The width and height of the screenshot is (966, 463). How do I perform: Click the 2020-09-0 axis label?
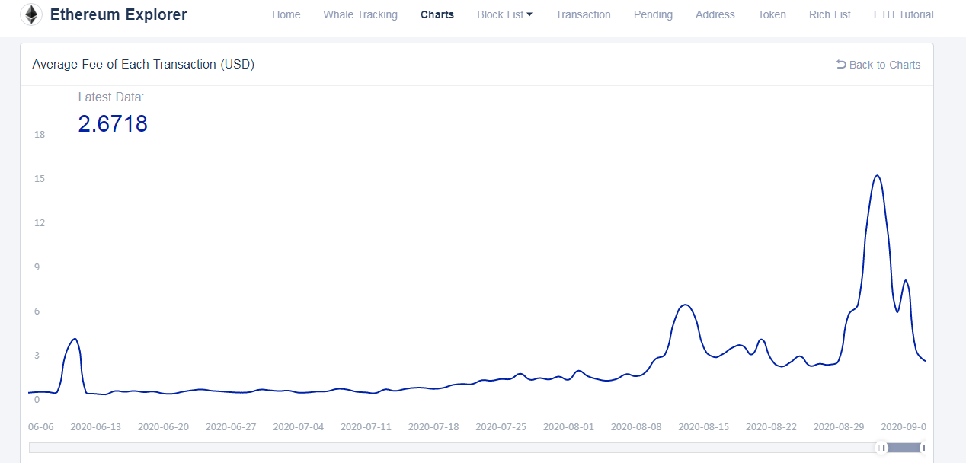904,427
